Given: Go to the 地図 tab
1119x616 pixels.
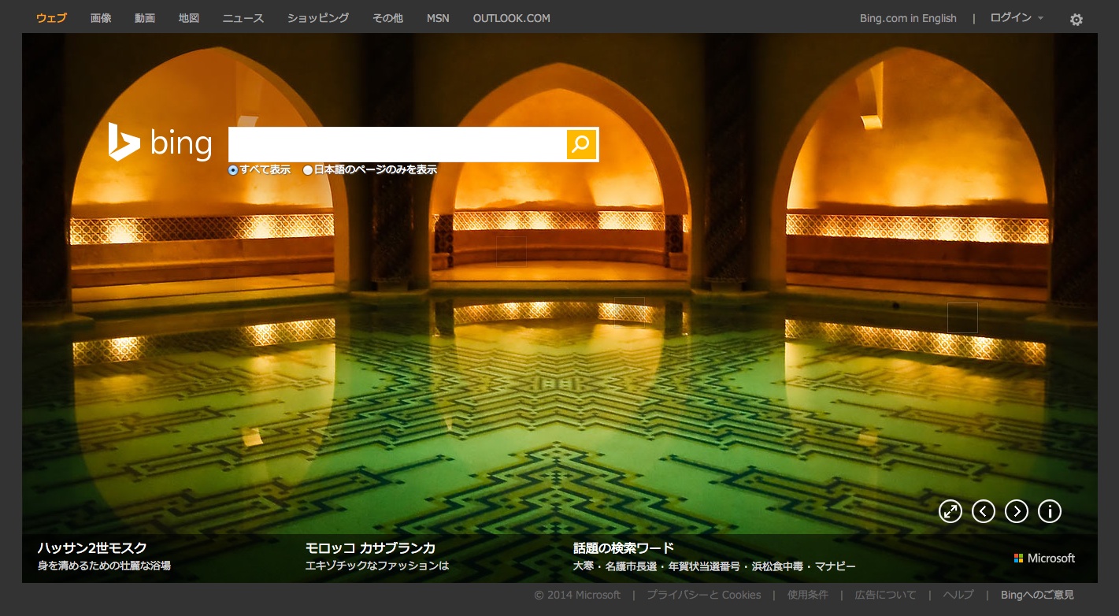Looking at the screenshot, I should point(189,18).
